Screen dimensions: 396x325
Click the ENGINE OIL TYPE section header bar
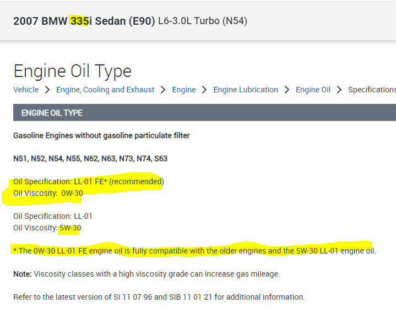(204, 112)
